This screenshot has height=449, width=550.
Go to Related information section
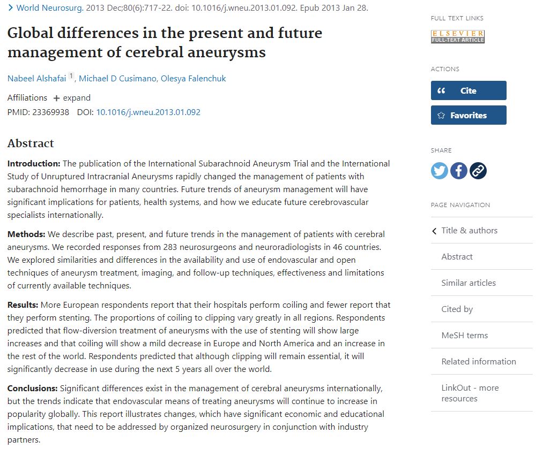pyautogui.click(x=478, y=362)
